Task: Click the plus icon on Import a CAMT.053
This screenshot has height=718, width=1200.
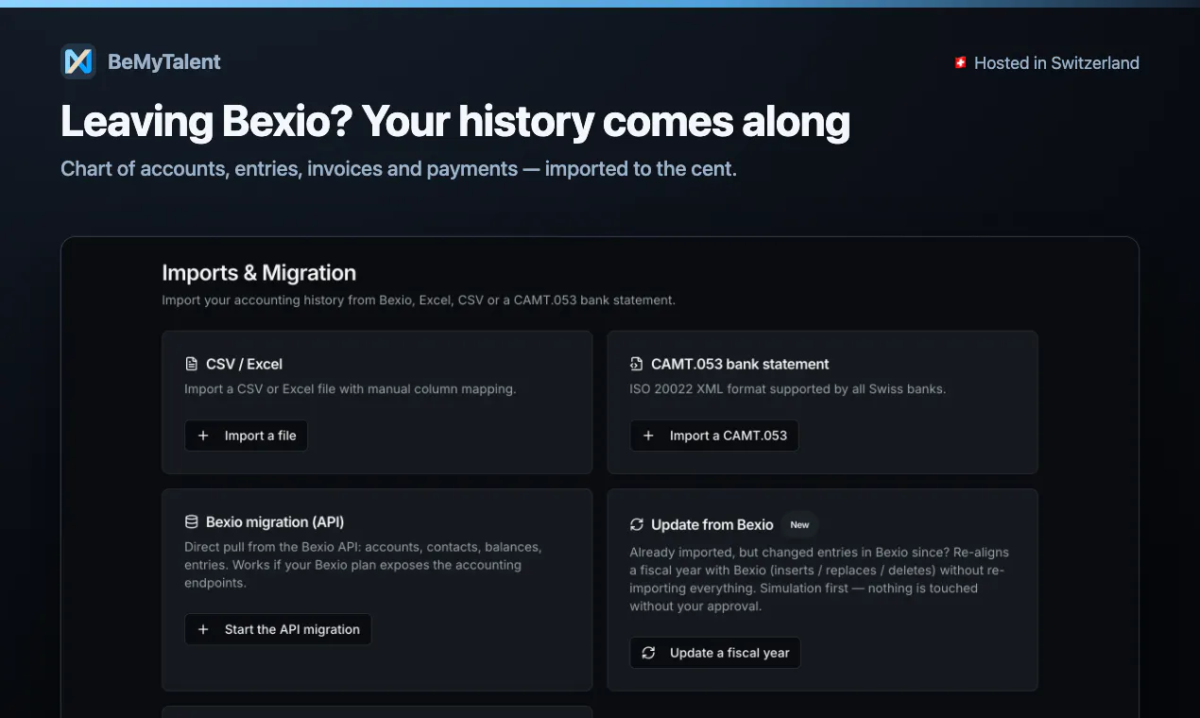Action: coord(648,436)
